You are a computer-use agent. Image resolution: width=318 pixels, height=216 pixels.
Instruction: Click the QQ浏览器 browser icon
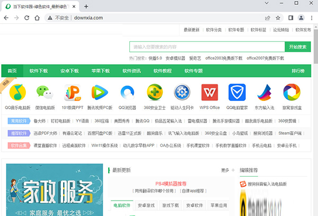click(127, 92)
